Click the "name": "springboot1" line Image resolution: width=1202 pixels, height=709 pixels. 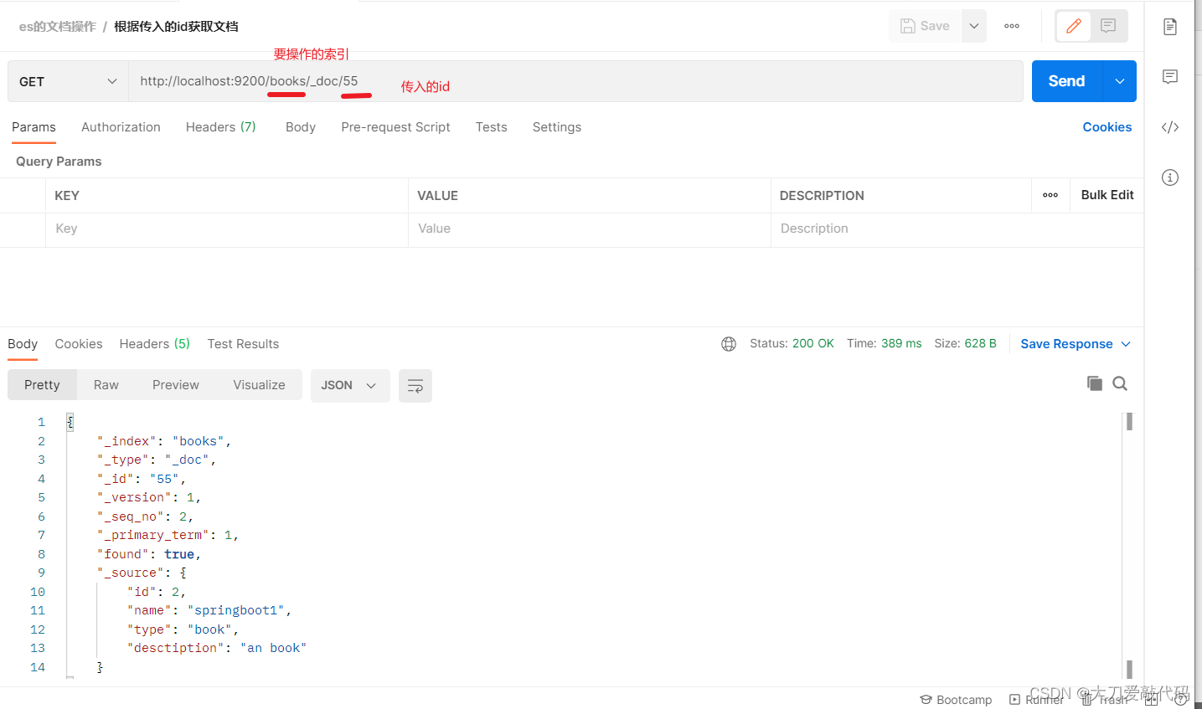coord(209,610)
